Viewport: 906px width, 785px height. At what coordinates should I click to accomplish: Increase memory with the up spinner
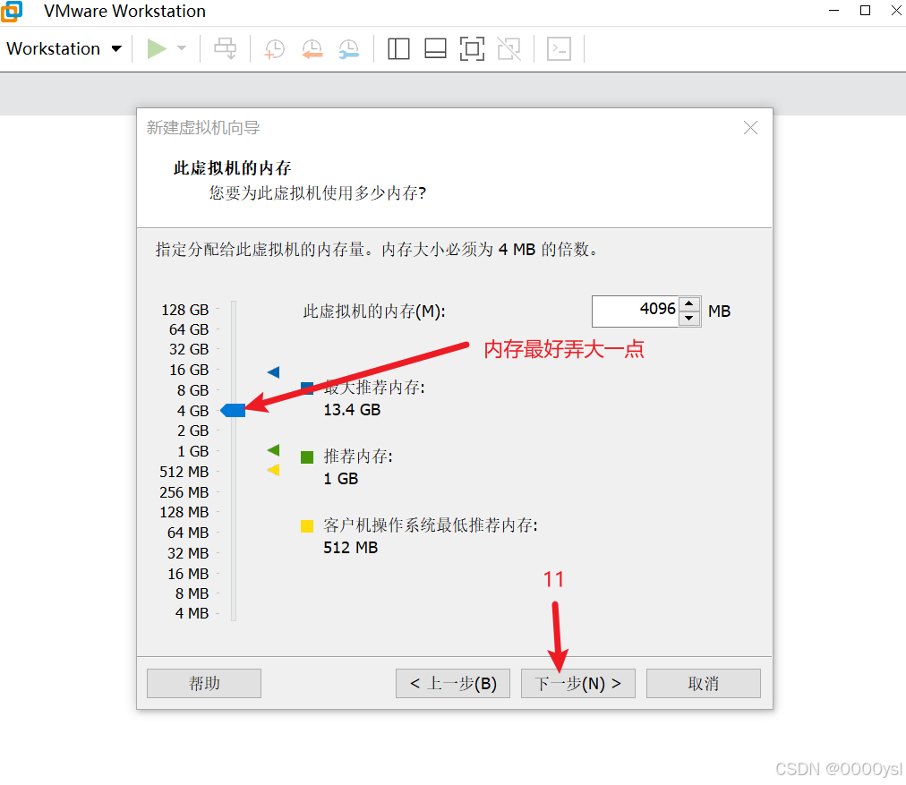689,303
